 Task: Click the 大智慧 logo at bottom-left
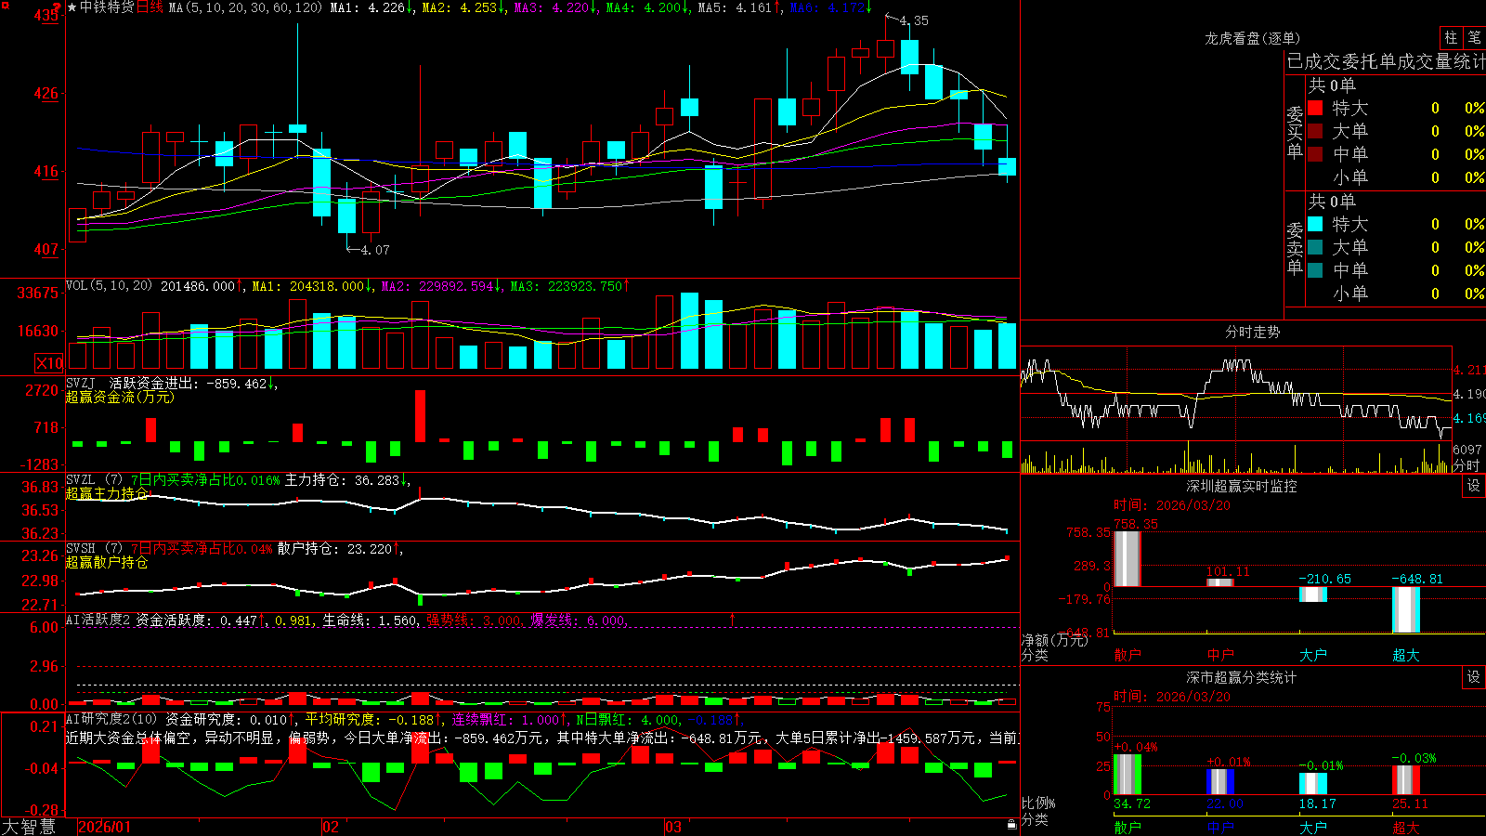tap(29, 826)
